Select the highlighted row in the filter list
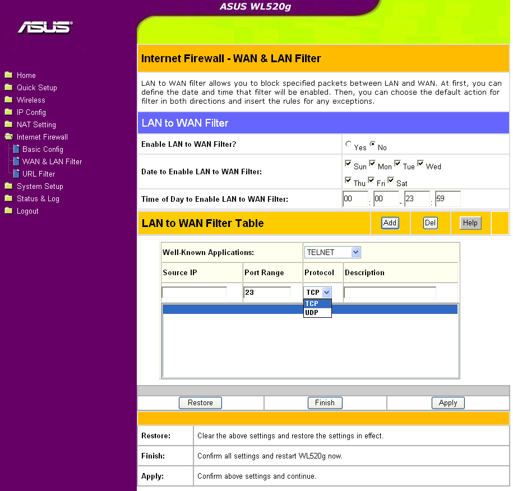 [x=310, y=309]
